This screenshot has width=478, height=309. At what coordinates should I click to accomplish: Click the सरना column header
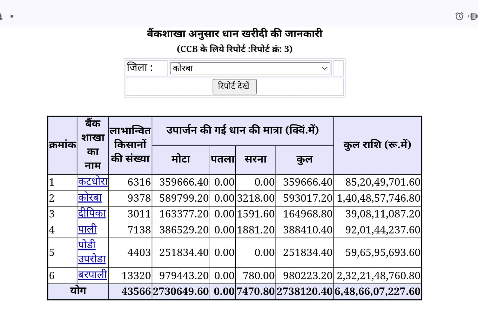pos(255,159)
